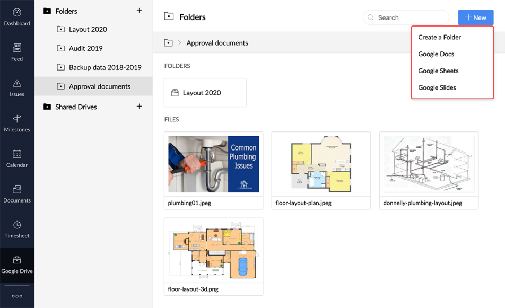Open the Timesheet view
505x308 pixels.
[17, 230]
